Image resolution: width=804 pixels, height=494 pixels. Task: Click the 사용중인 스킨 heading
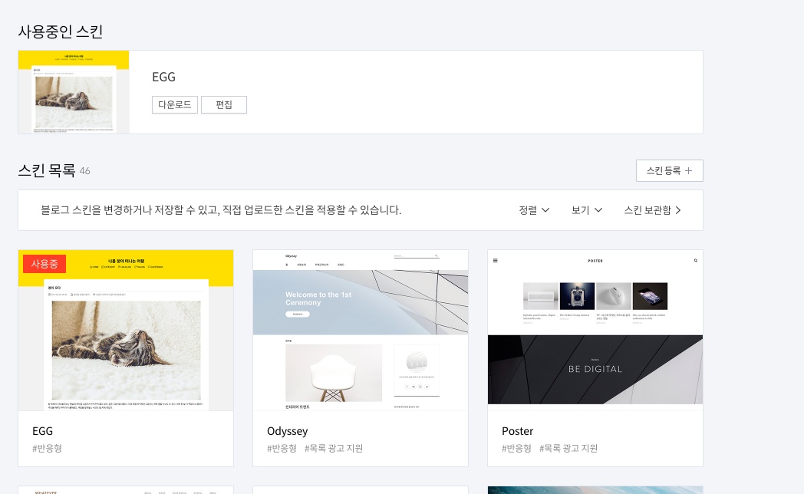pyautogui.click(x=61, y=31)
